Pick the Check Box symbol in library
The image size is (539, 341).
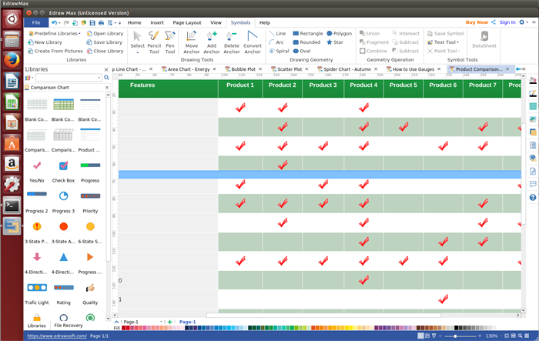click(63, 165)
